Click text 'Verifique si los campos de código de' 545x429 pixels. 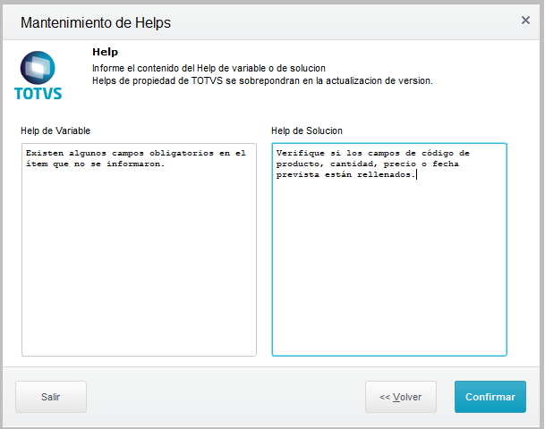(x=373, y=153)
